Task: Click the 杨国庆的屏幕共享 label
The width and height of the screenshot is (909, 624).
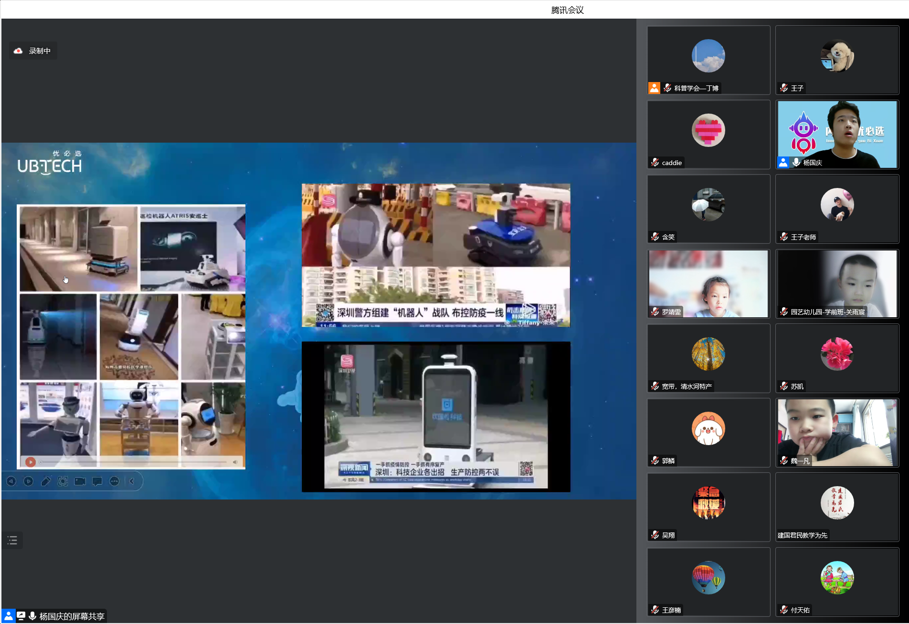Action: 72,616
